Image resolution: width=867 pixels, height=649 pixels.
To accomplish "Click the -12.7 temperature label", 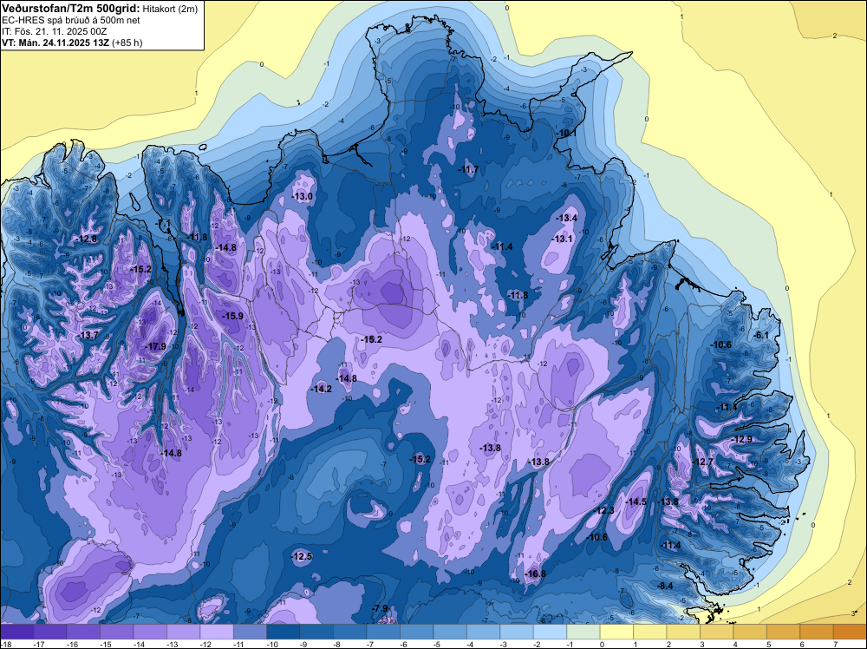I will click(703, 462).
